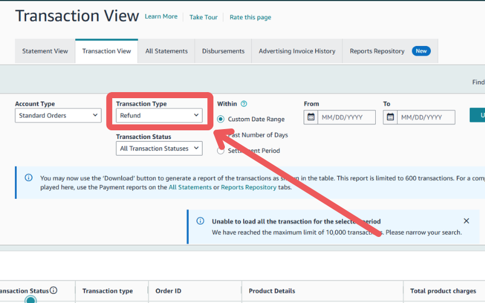Click the New badge on Reports Repository
The image size is (485, 303).
421,52
